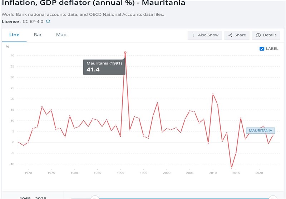Viewport: 286px width, 199px height.
Task: Click the MAURITANIA series label on the chart
Action: click(260, 131)
